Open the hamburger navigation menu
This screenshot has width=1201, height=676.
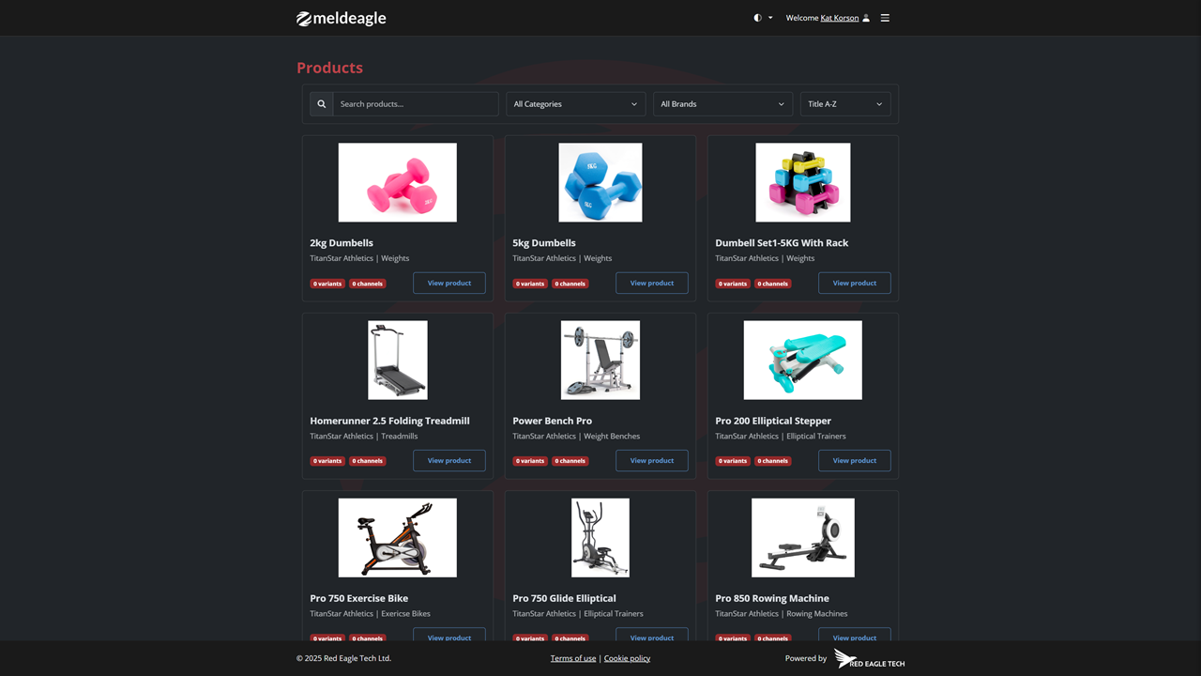click(x=884, y=17)
